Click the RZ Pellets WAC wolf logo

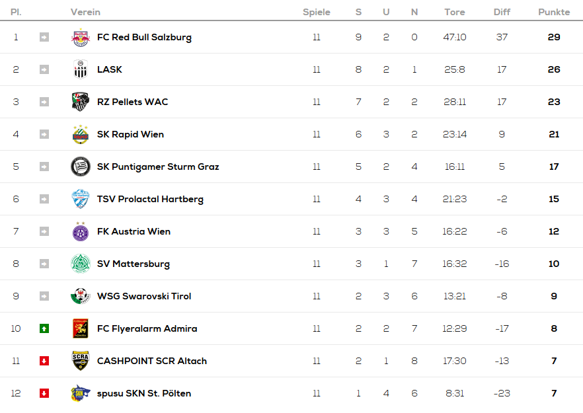[x=81, y=102]
